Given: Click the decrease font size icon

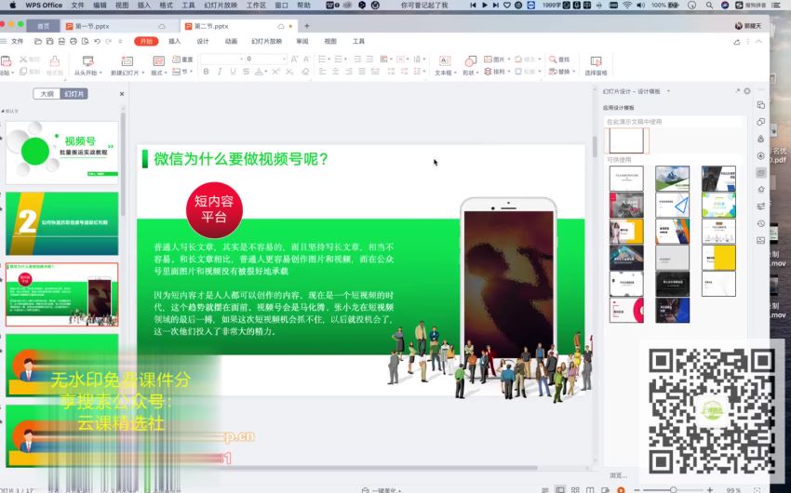Looking at the screenshot, I should click(306, 59).
